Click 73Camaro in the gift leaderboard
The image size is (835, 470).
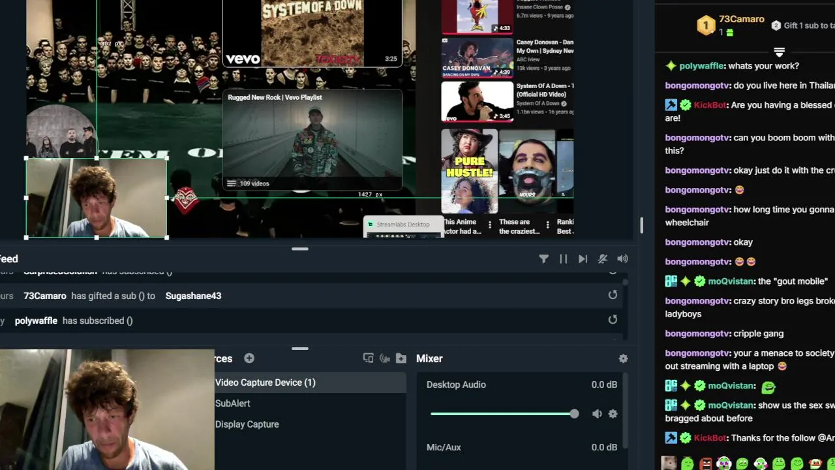pyautogui.click(x=741, y=19)
